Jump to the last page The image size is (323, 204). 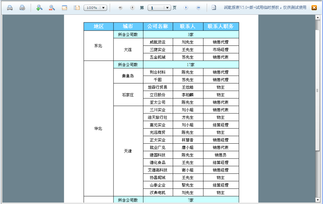tap(198, 8)
